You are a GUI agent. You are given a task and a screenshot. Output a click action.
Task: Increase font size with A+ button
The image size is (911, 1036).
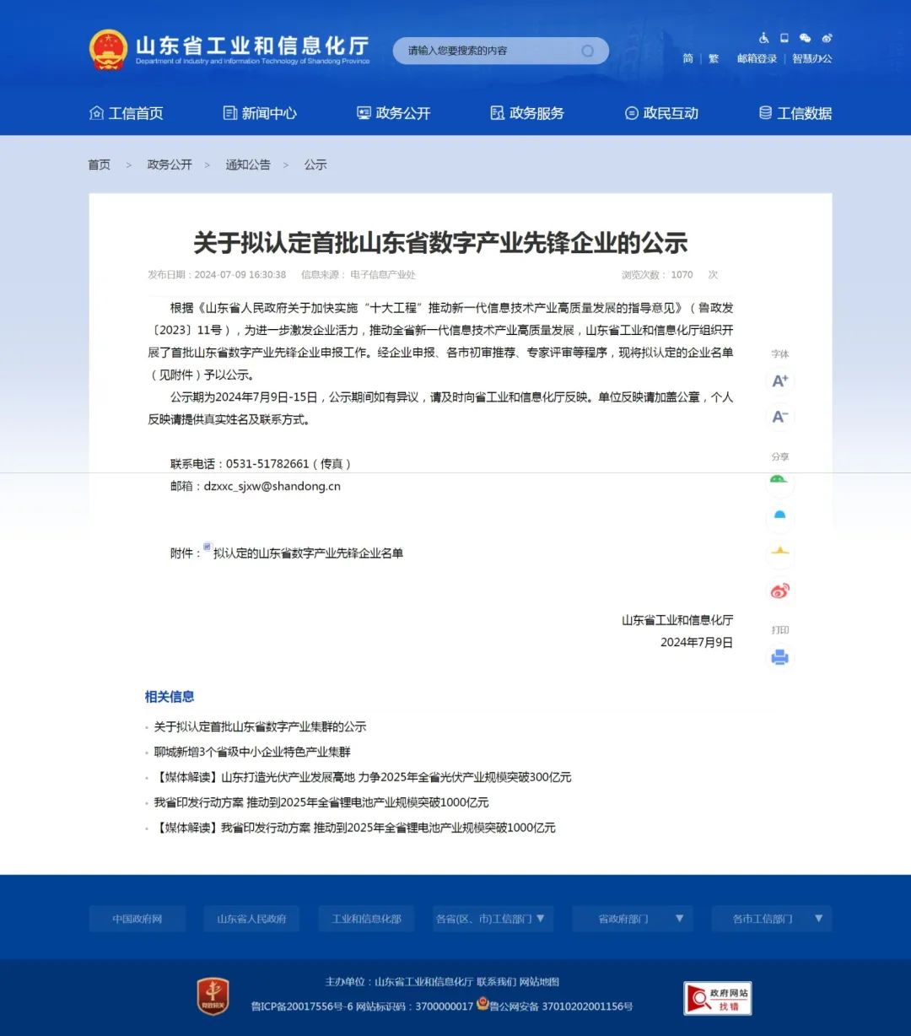coord(780,380)
